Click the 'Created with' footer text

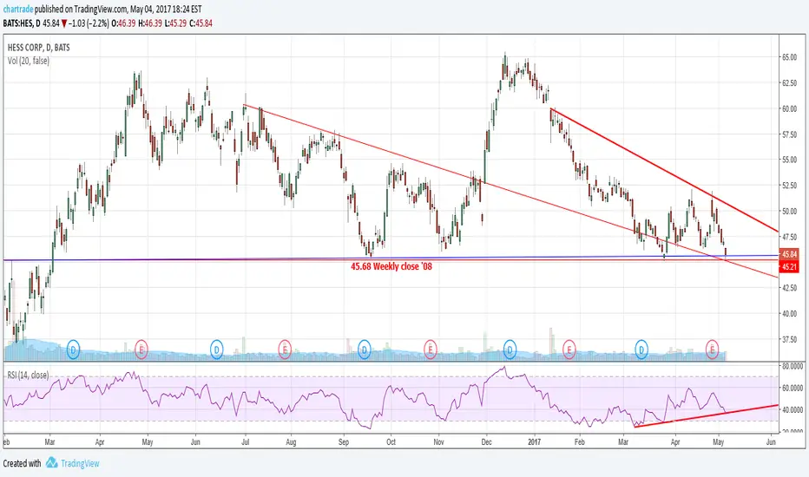click(x=22, y=463)
